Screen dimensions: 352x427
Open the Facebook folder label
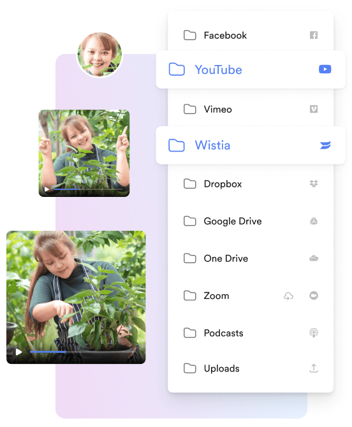pos(225,36)
